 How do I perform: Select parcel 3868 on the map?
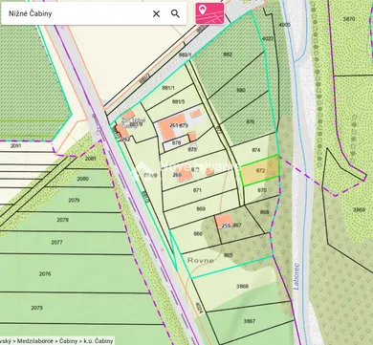click(x=242, y=287)
